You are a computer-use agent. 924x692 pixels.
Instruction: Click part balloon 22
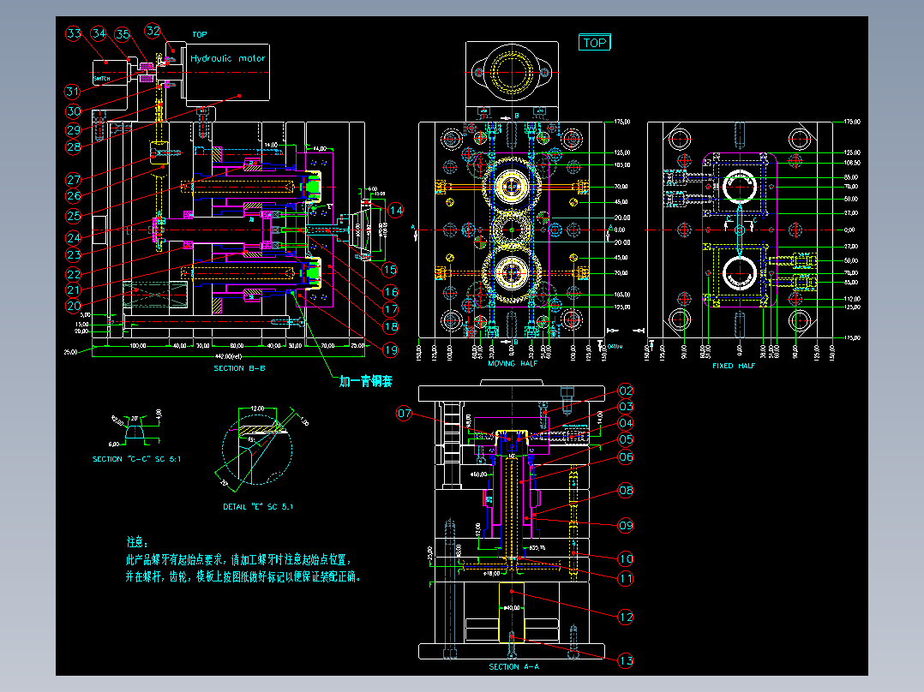click(x=74, y=274)
